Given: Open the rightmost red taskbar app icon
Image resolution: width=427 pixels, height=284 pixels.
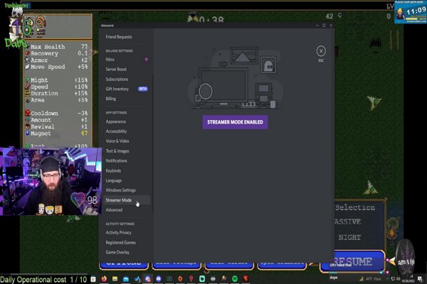Looking at the screenshot, I should point(246,279).
